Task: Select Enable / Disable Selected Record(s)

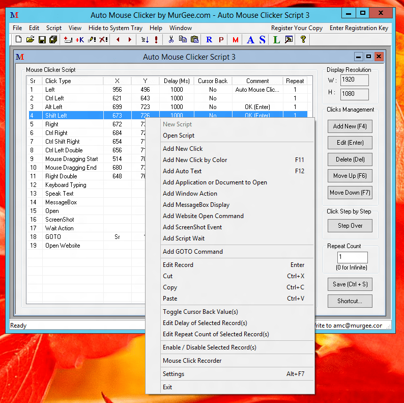Action: [230, 347]
